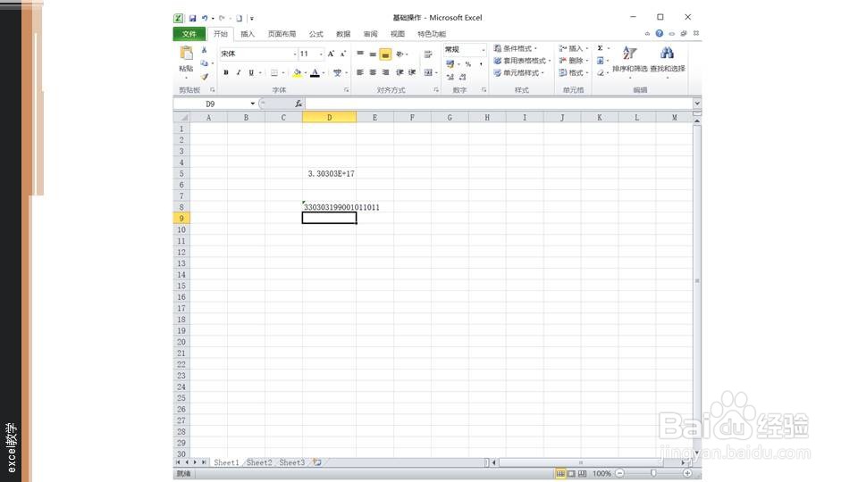
Task: Open the 格式 format cells dropdown
Action: click(574, 72)
